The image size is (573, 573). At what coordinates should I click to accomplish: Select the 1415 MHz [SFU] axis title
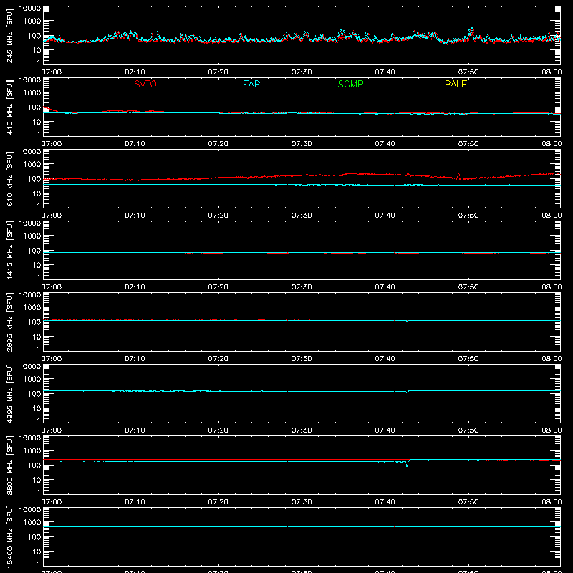10,250
